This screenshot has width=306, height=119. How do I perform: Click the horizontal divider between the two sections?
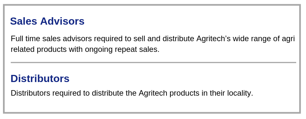point(153,62)
